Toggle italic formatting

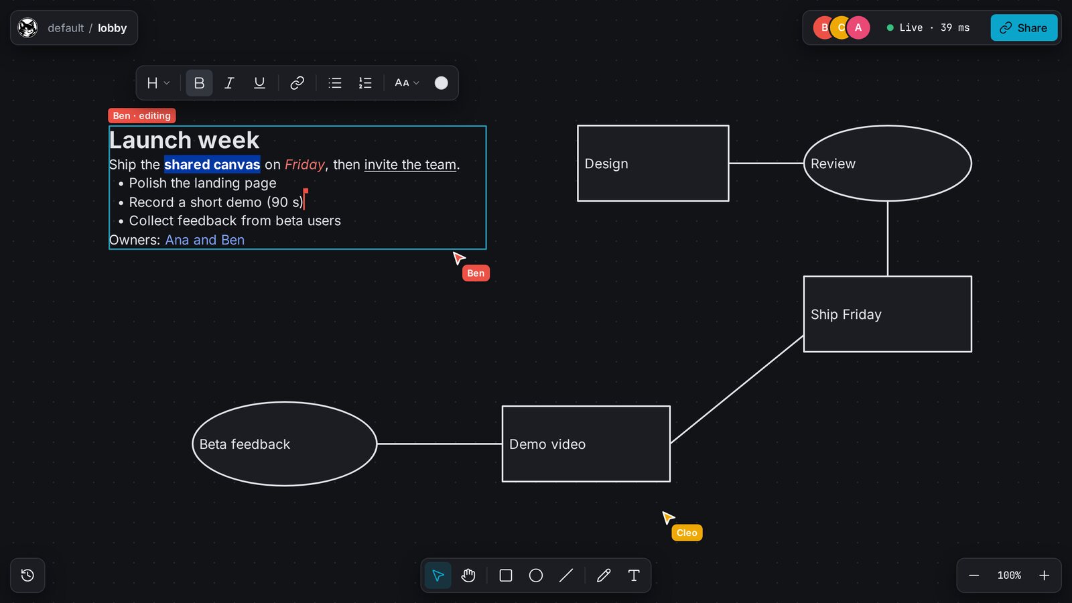pyautogui.click(x=229, y=83)
